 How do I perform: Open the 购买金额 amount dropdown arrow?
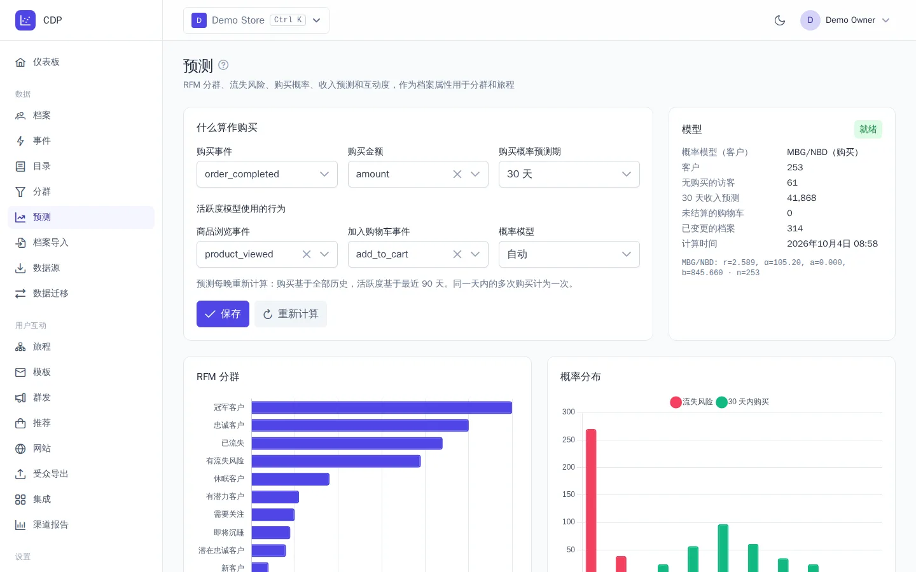click(475, 174)
